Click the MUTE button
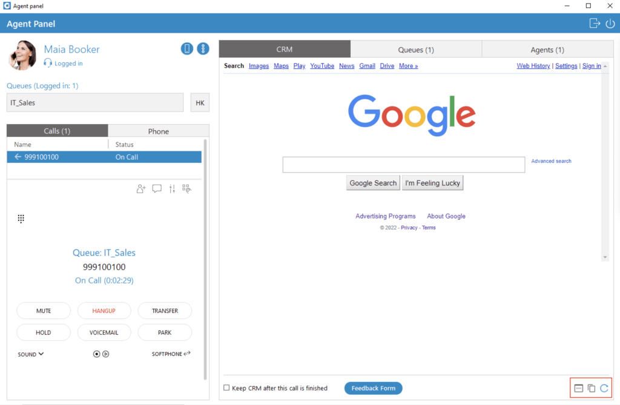This screenshot has height=405, width=620. pyautogui.click(x=44, y=311)
